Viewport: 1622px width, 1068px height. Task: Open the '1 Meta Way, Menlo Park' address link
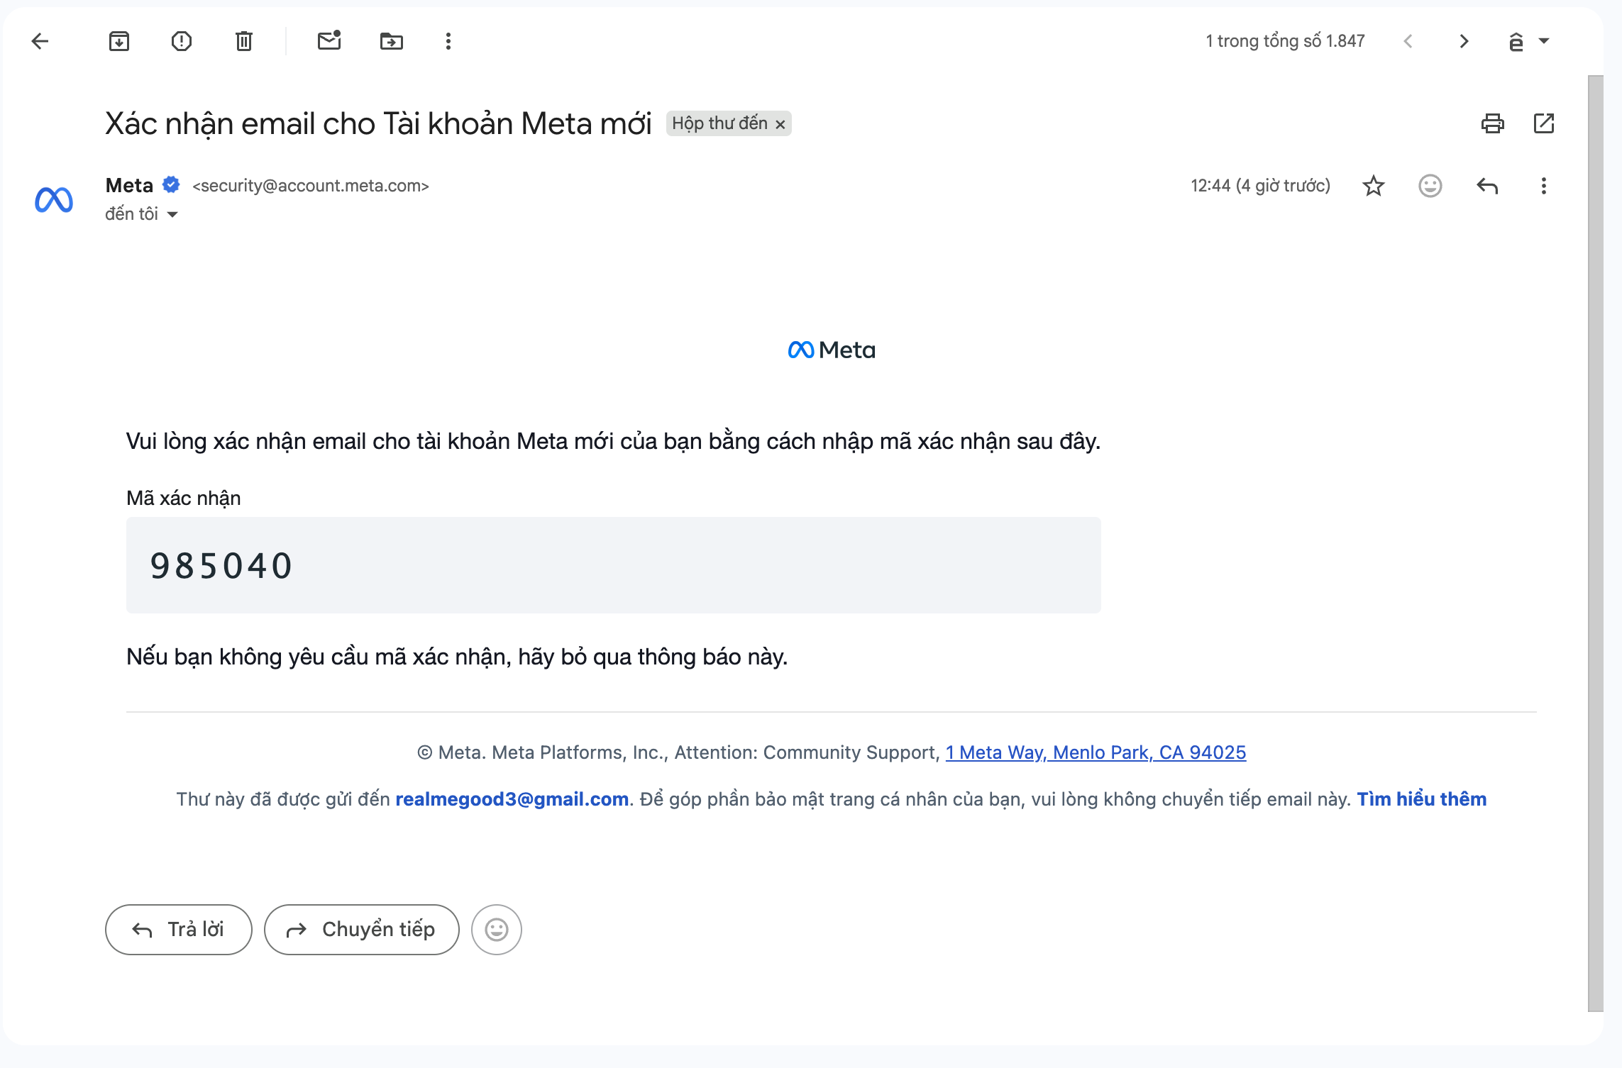pos(1096,752)
